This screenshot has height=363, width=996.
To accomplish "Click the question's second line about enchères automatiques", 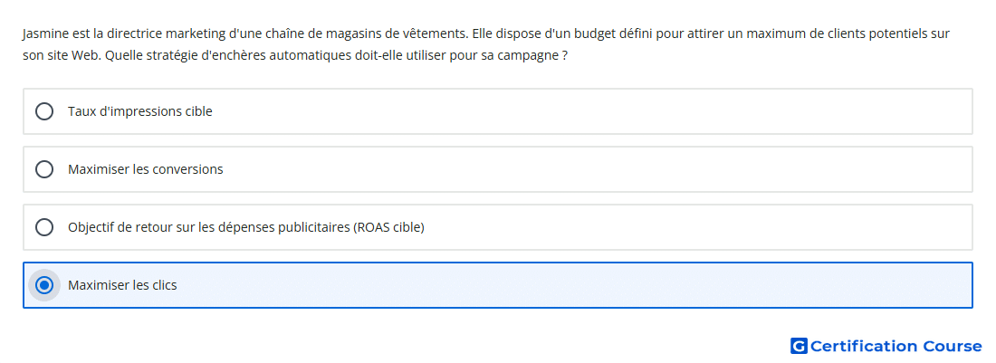I will 295,56.
